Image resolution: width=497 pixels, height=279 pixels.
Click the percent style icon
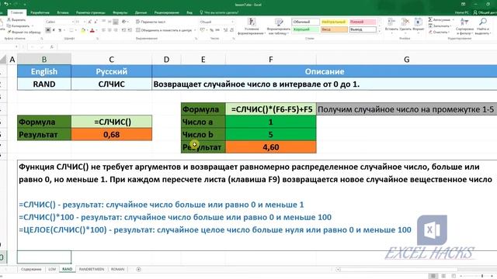pyautogui.click(x=212, y=30)
